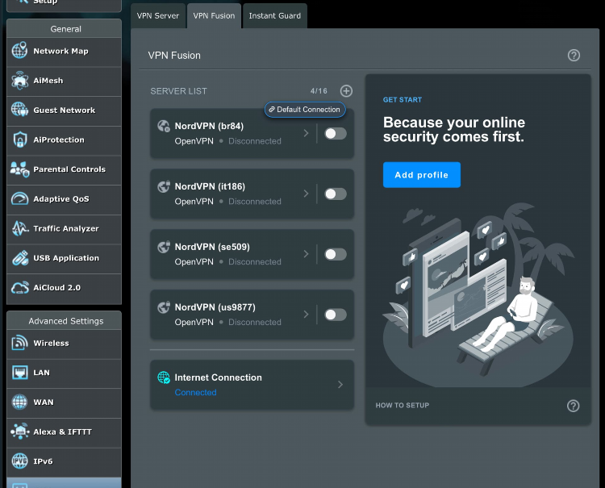Click the NordVPN (us9877) globe icon
This screenshot has width=605, height=488.
(164, 307)
